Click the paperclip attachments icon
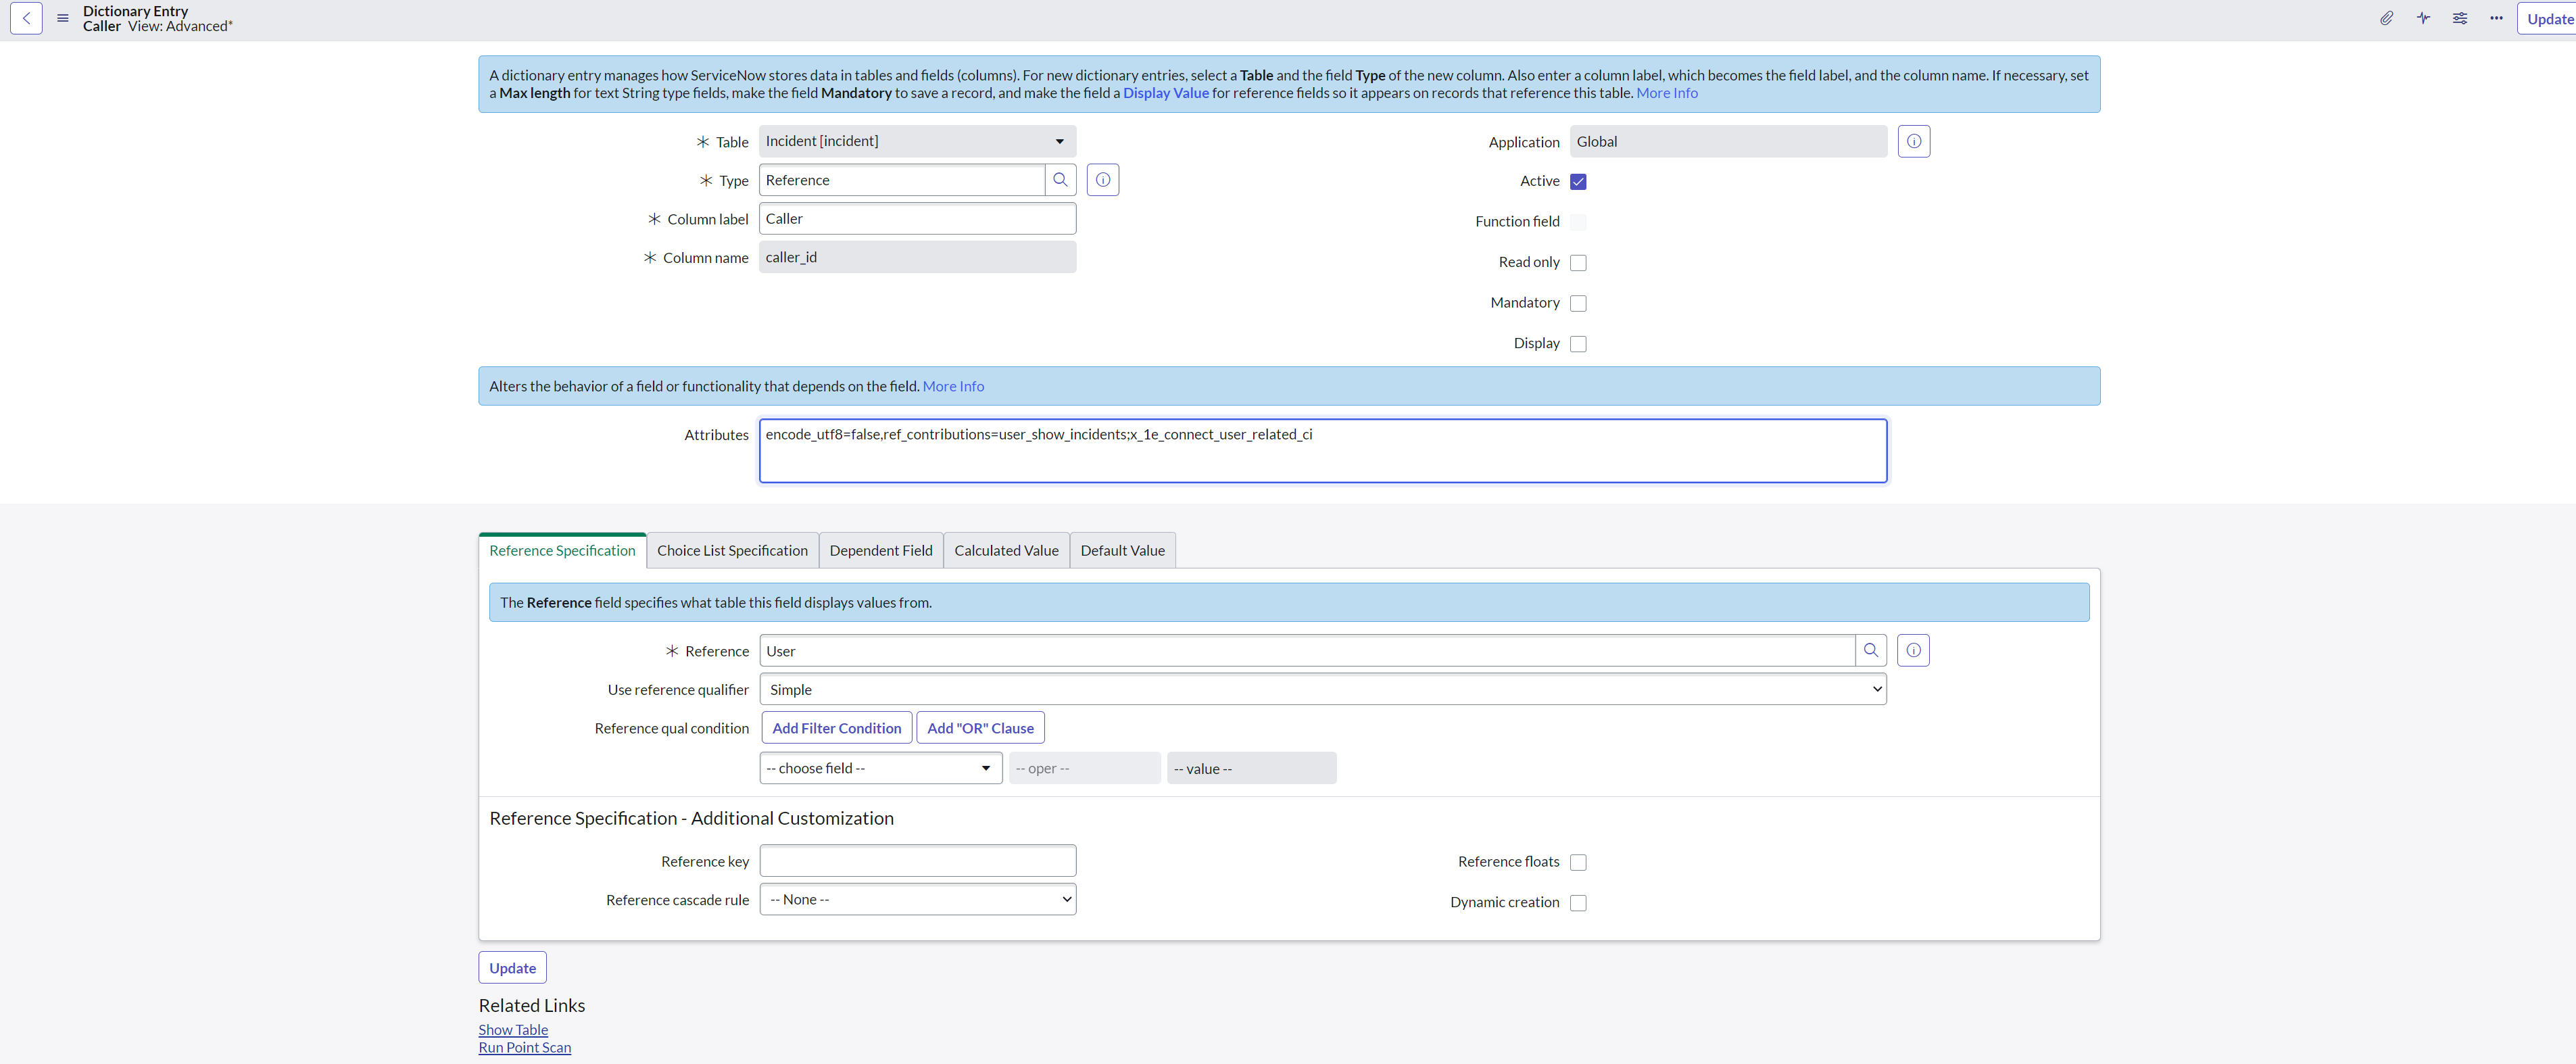This screenshot has height=1064, width=2576. tap(2386, 18)
